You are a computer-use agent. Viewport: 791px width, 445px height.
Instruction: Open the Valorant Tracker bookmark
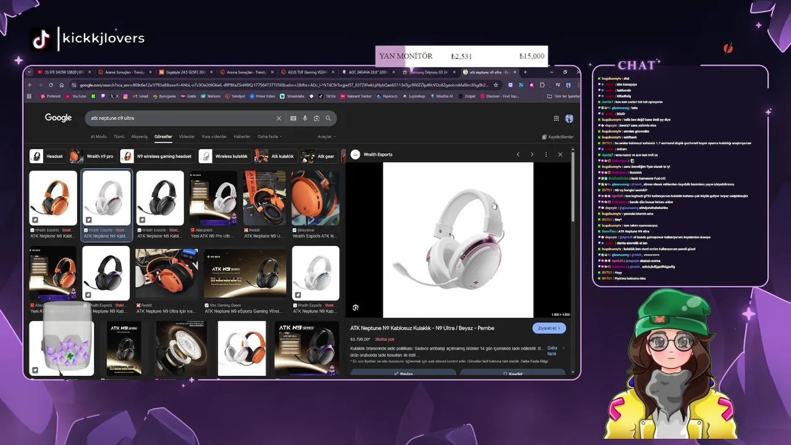[355, 96]
